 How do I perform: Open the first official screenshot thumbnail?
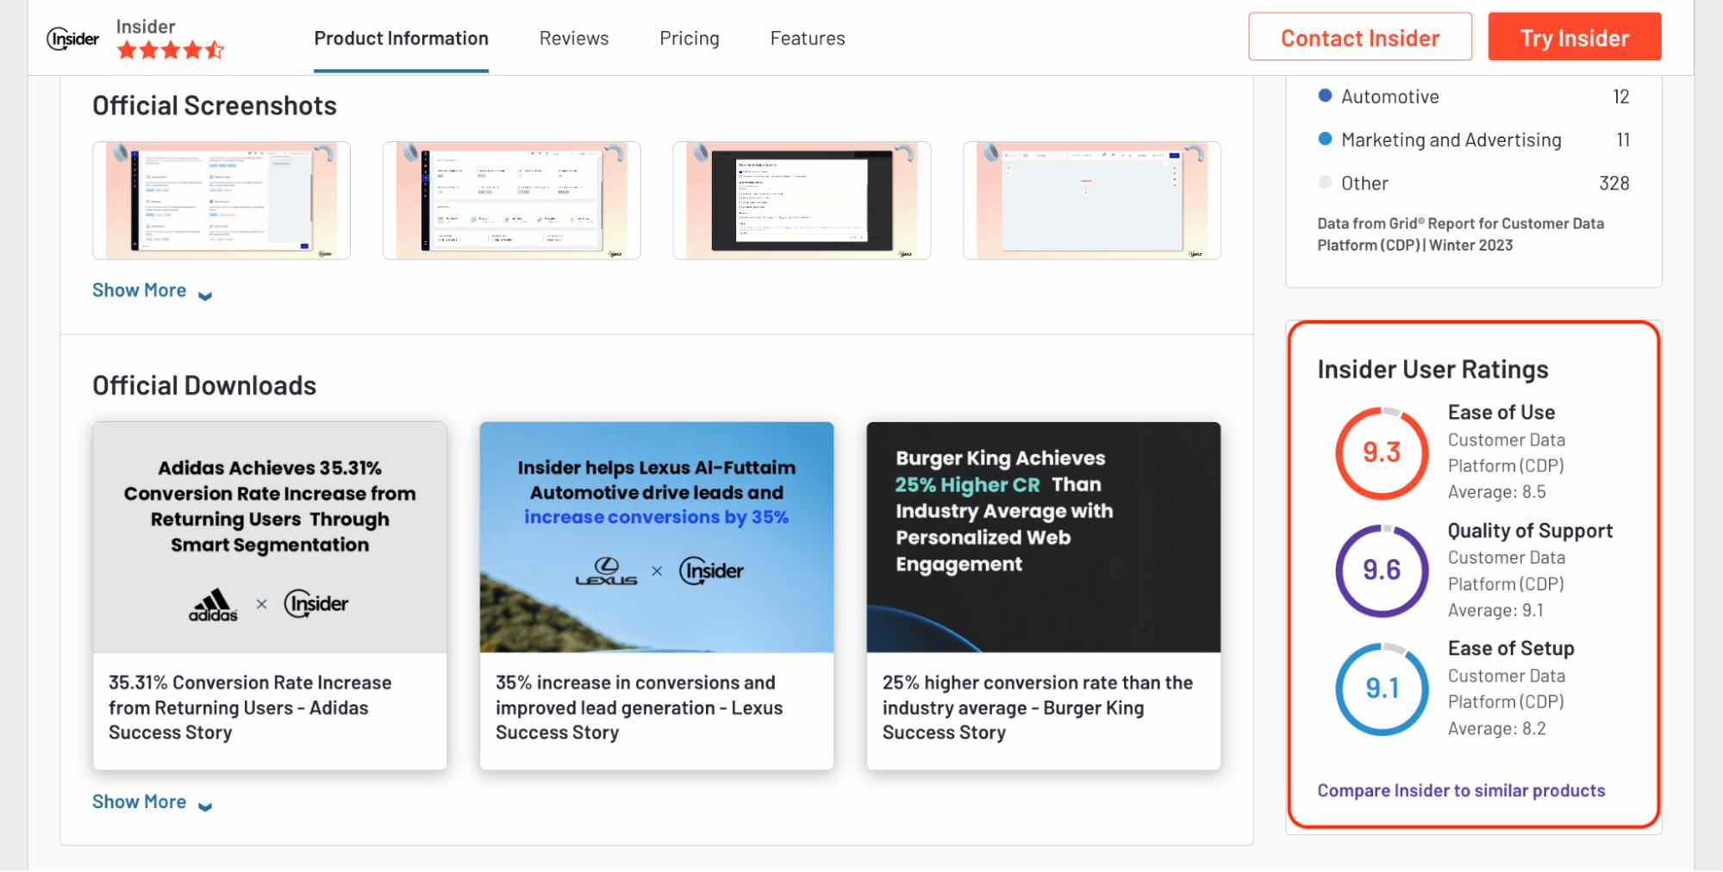221,200
